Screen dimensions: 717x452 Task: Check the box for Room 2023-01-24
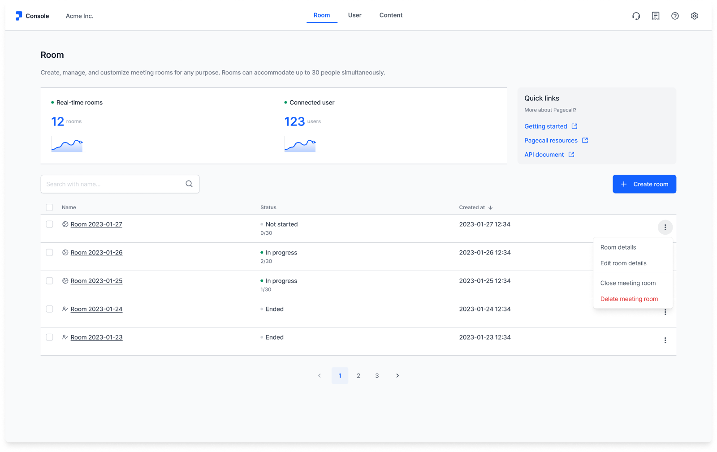(x=49, y=309)
